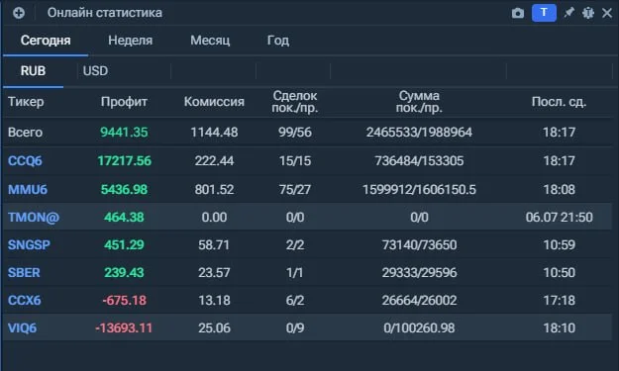Viewport: 619px width, 371px height.
Task: Open the VIQ6 ticker link
Action: [22, 328]
